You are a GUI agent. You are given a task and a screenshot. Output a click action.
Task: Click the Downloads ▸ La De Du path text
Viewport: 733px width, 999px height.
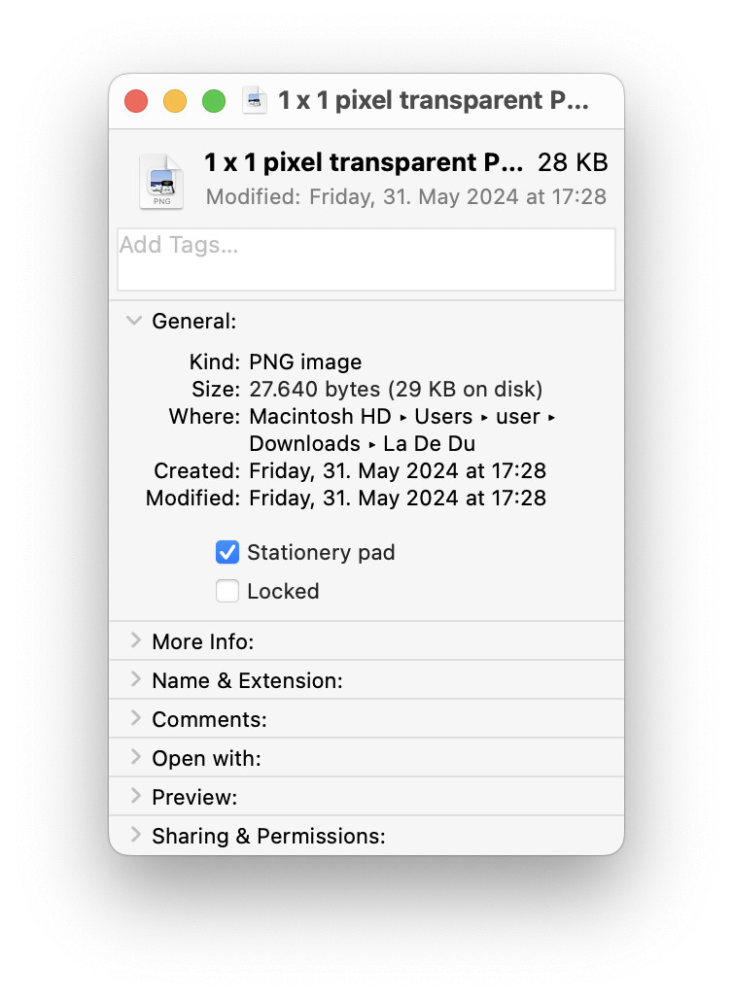coord(362,443)
